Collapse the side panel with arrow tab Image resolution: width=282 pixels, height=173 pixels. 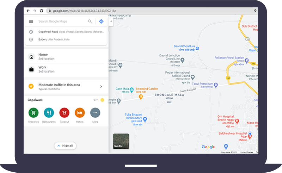pos(111,21)
